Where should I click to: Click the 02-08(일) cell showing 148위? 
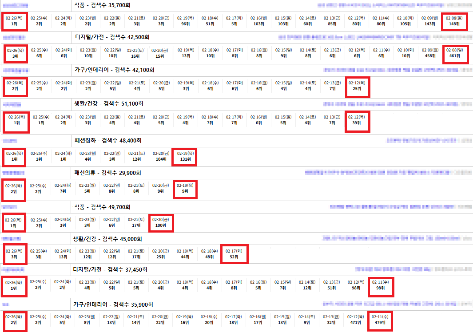click(454, 21)
